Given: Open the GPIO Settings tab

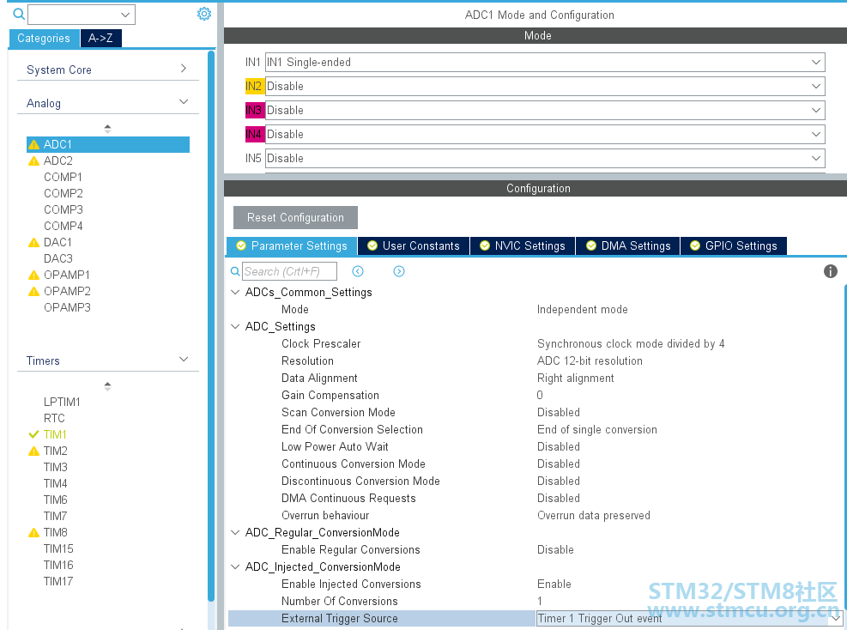Looking at the screenshot, I should pos(734,245).
